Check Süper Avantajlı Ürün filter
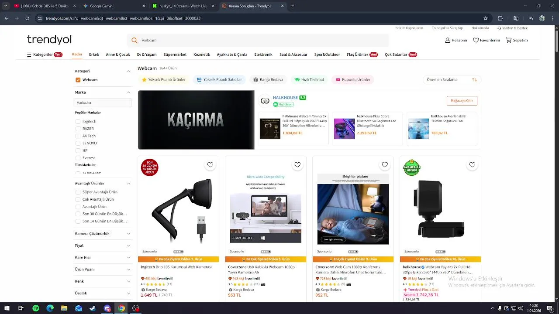Viewport: 559px width, 314px height. point(78,192)
